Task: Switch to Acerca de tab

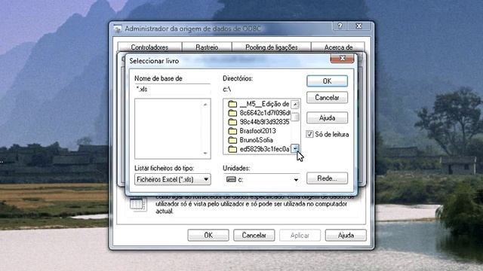Action: [x=338, y=47]
